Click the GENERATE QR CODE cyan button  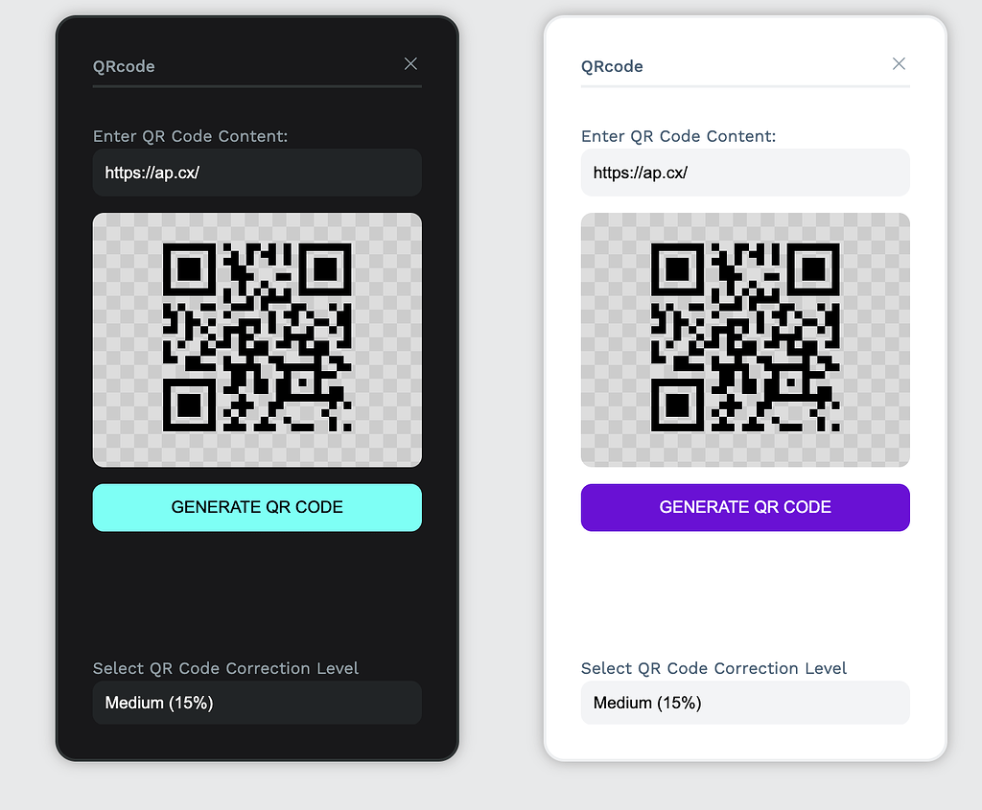pyautogui.click(x=257, y=507)
